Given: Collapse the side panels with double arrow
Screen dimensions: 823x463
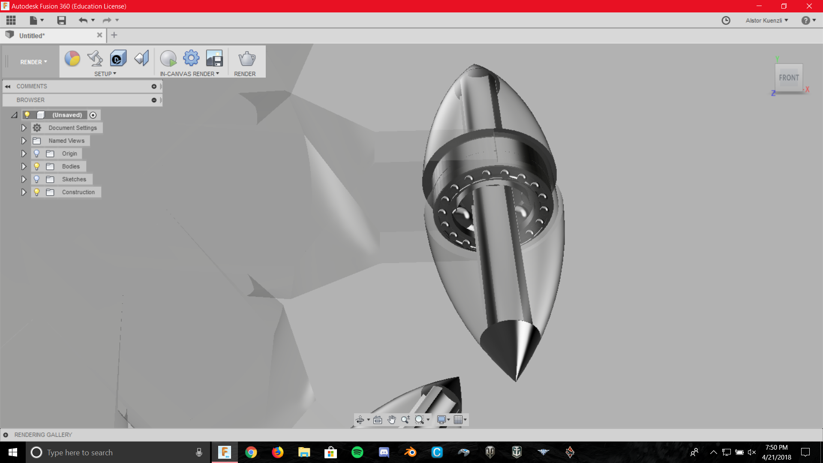Looking at the screenshot, I should 8,87.
